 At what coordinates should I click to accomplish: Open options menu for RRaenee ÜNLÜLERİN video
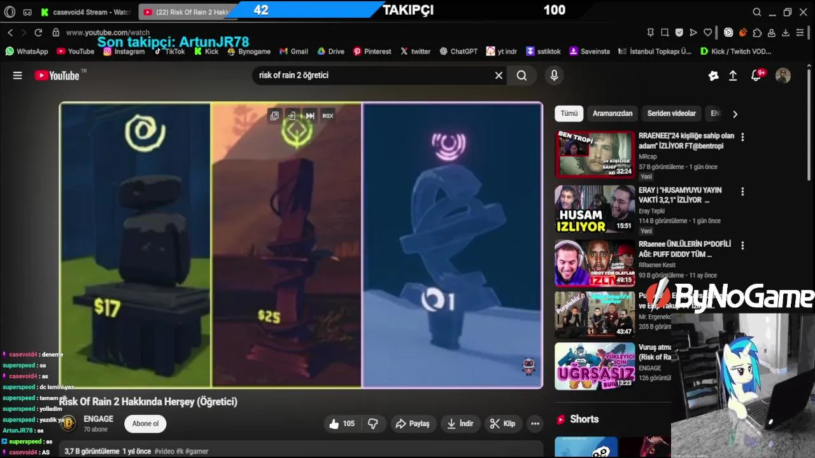click(742, 245)
